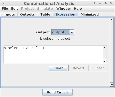Select the output combo box value
The image size is (115, 97).
click(x=60, y=32)
